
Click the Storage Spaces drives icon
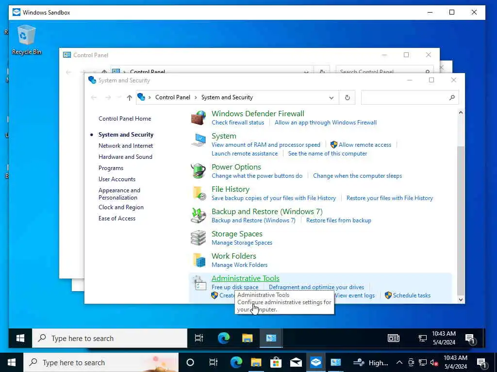tap(199, 238)
